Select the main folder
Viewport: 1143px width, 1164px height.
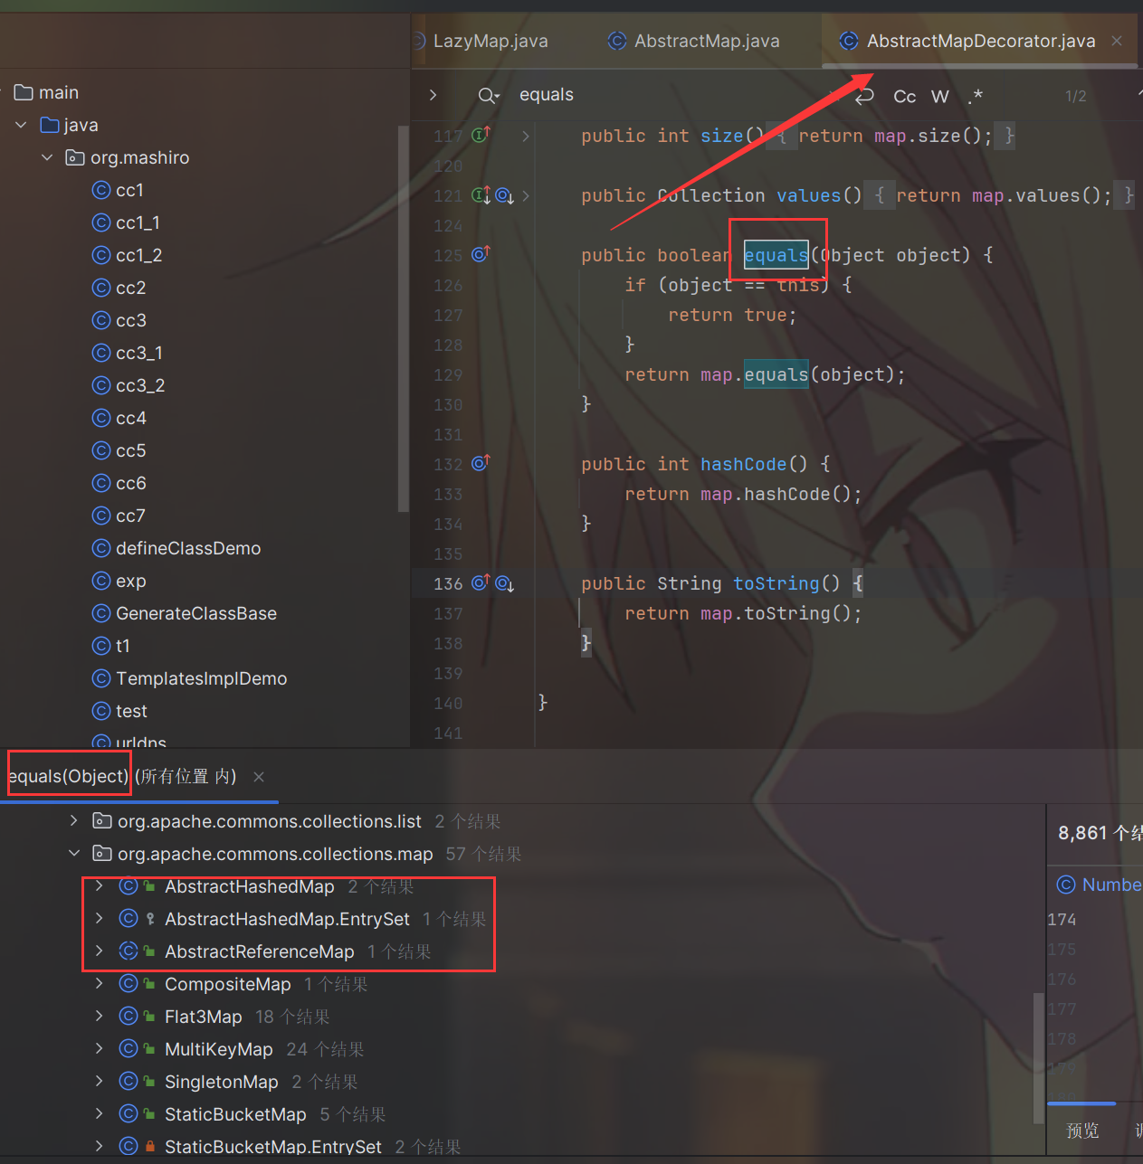tap(47, 92)
